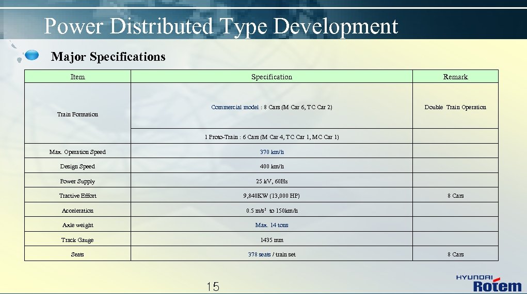Viewport: 527px width, 294px height.
Task: Select the '1435 mm' value
Action: tap(272, 240)
